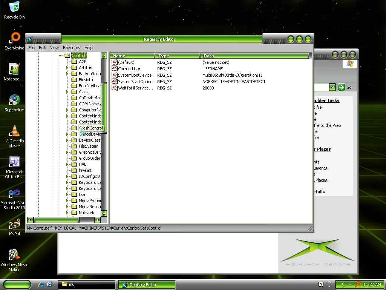Click the AGP folder icon in tree

point(74,62)
